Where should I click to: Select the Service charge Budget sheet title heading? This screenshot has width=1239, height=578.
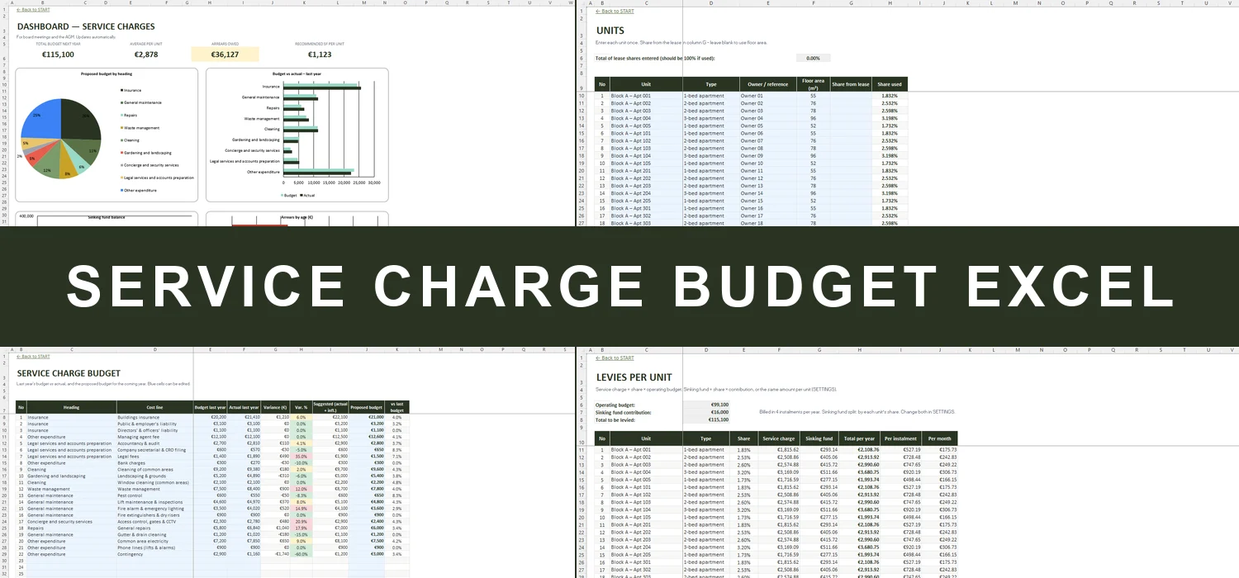[69, 373]
